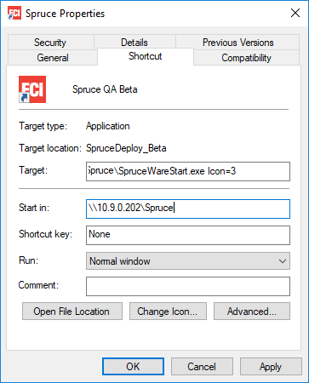Focus the Shortcut key field

188,235
